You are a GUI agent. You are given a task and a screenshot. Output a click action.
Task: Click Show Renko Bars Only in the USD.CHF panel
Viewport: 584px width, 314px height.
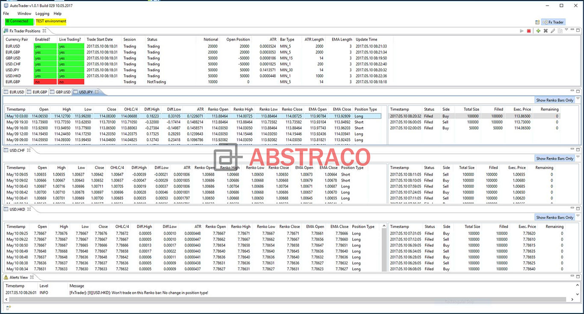click(x=555, y=158)
